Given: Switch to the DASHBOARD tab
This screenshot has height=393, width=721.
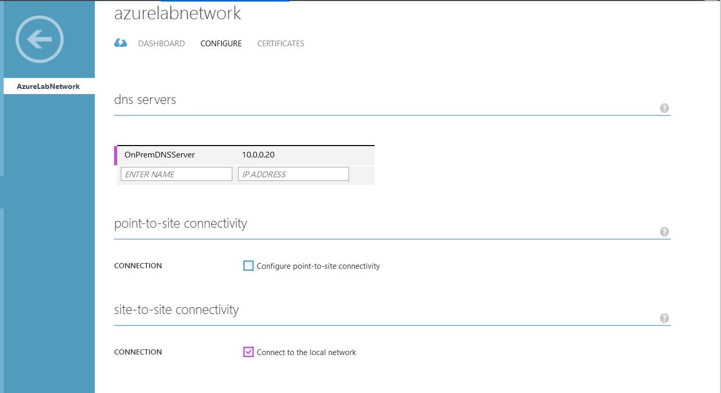Looking at the screenshot, I should click(161, 44).
